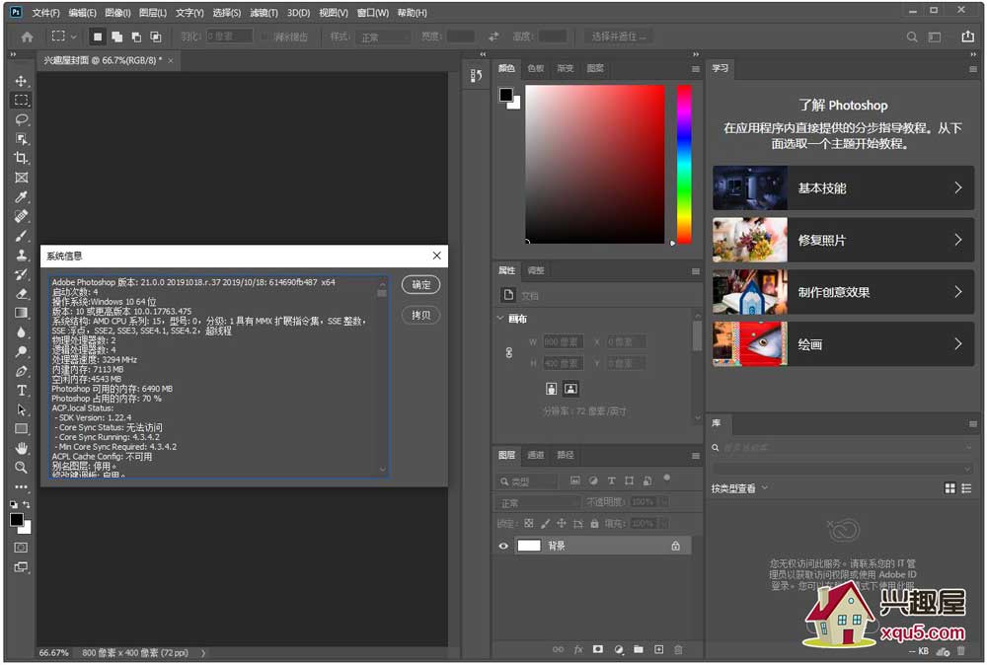987x665 pixels.
Task: Select the Horizontal Type tool
Action: 21,391
